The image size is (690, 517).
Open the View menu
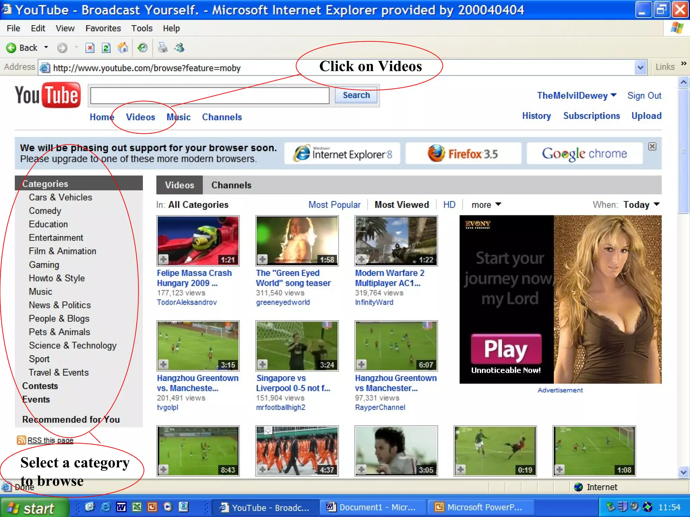click(x=65, y=28)
